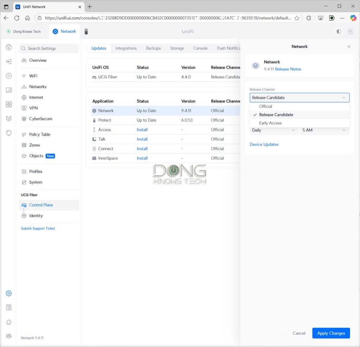
Task: View the connected Clients list
Action: [x=9, y=90]
